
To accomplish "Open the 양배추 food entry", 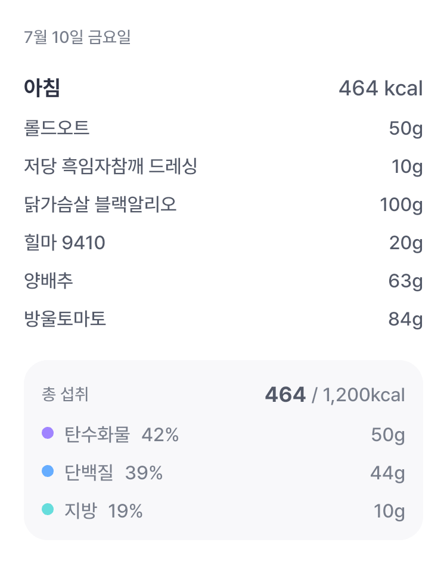I will [223, 281].
